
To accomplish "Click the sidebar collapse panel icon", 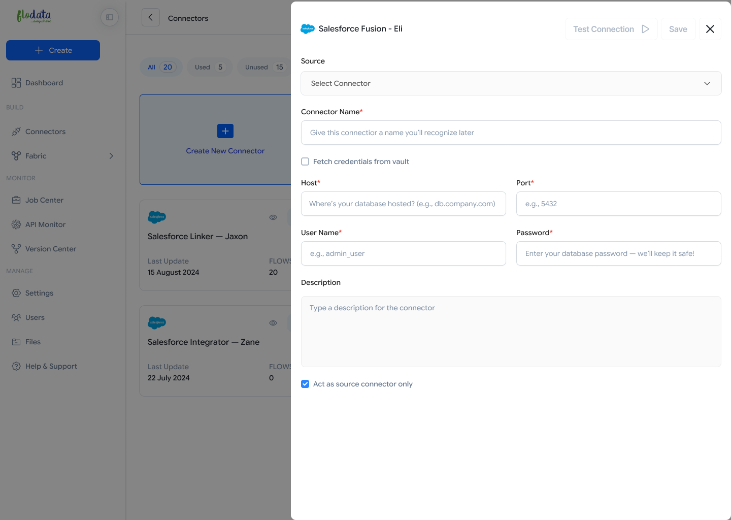I will click(110, 17).
